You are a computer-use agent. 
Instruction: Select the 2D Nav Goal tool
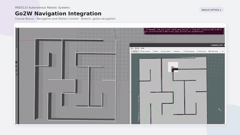point(201,52)
